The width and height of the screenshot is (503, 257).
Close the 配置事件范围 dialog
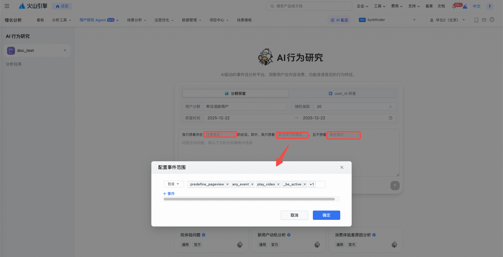coord(342,167)
